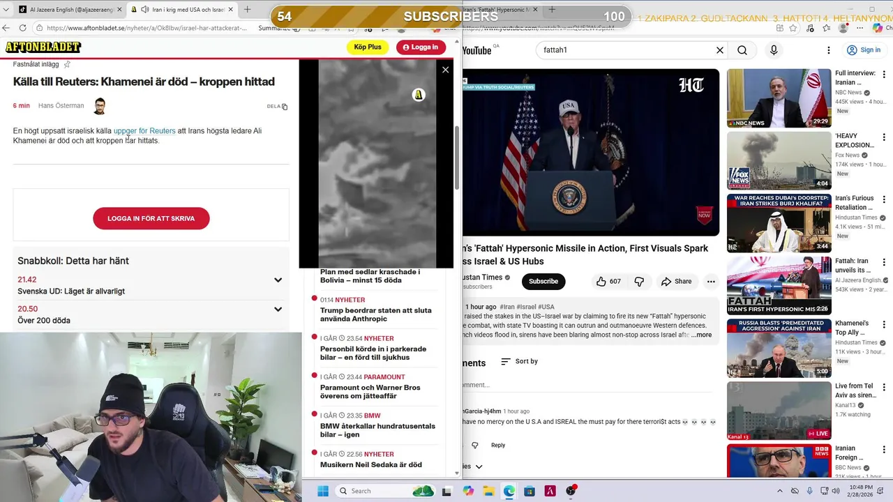Open a new tab in the left browser window
893x502 pixels.
[247, 10]
